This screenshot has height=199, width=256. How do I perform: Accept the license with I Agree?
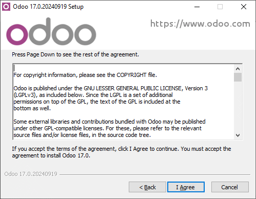coord(186,187)
